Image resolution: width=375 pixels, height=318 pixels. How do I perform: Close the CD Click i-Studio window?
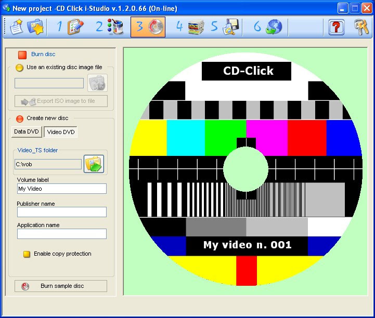367,8
